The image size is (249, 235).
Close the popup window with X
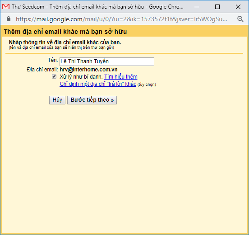(x=238, y=7)
